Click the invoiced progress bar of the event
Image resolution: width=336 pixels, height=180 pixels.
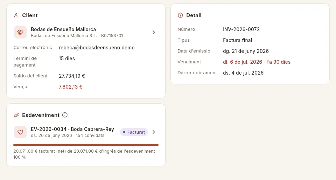[86, 145]
